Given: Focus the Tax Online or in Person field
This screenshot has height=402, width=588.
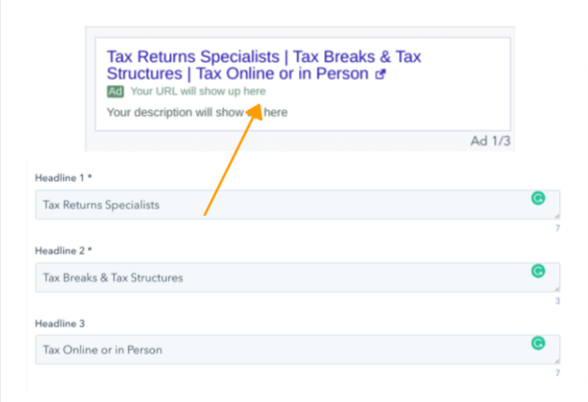Looking at the screenshot, I should point(297,350).
